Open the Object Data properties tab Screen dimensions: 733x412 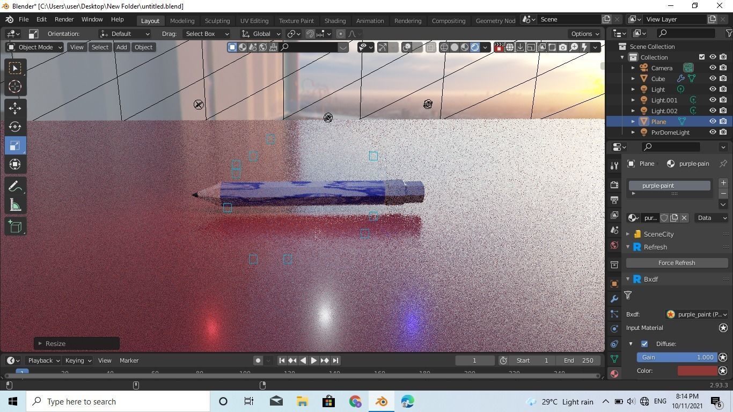tap(614, 358)
